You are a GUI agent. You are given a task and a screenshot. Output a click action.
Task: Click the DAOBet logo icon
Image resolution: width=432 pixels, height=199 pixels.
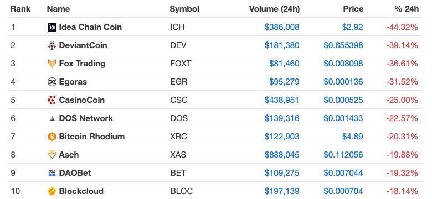(52, 173)
